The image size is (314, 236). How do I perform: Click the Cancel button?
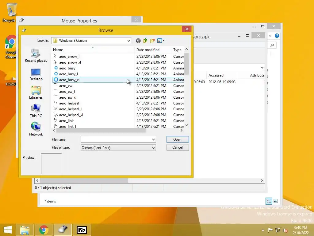coord(178,147)
